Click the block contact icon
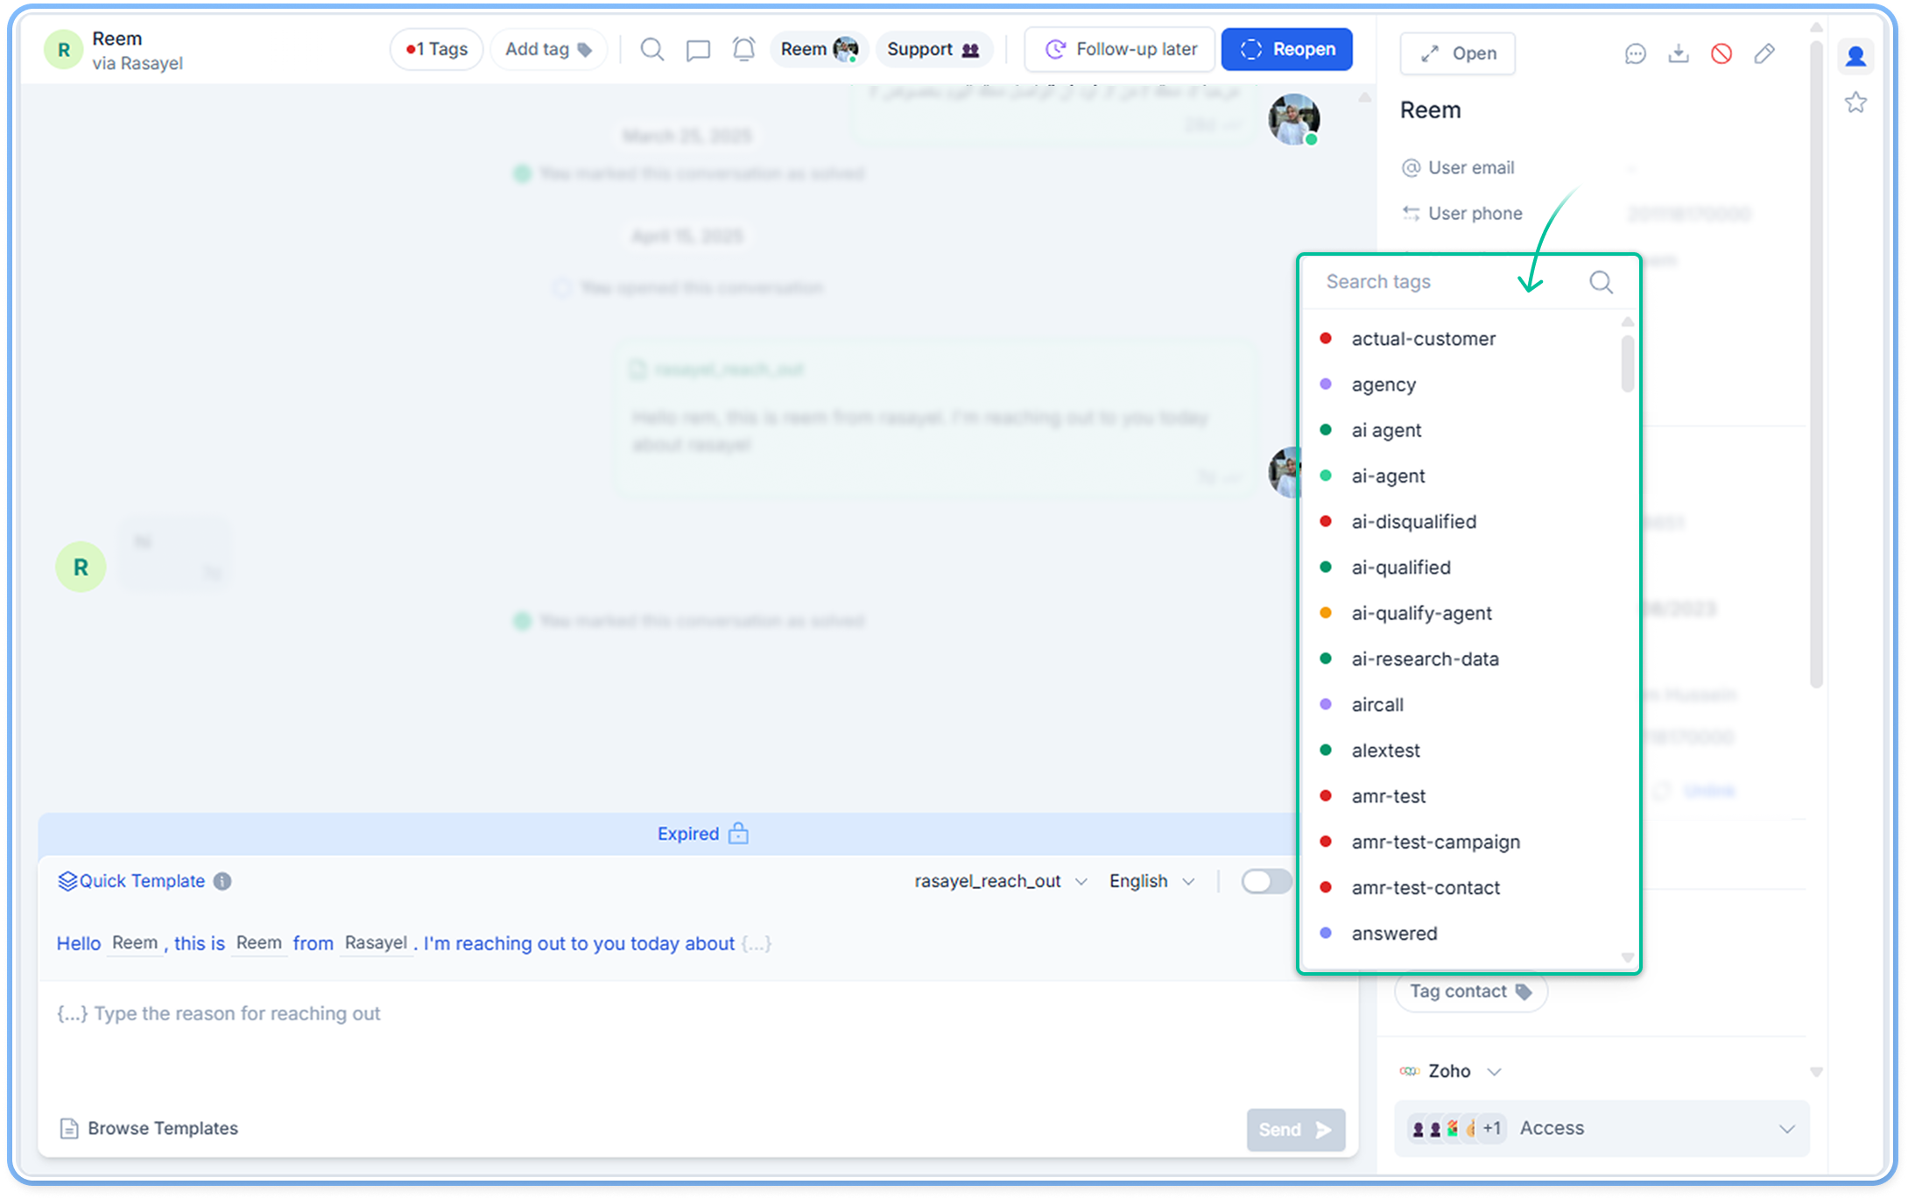Viewport: 1908px width, 1199px height. pyautogui.click(x=1721, y=54)
